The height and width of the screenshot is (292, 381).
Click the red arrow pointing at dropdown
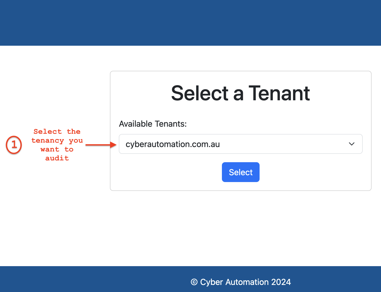tap(101, 145)
